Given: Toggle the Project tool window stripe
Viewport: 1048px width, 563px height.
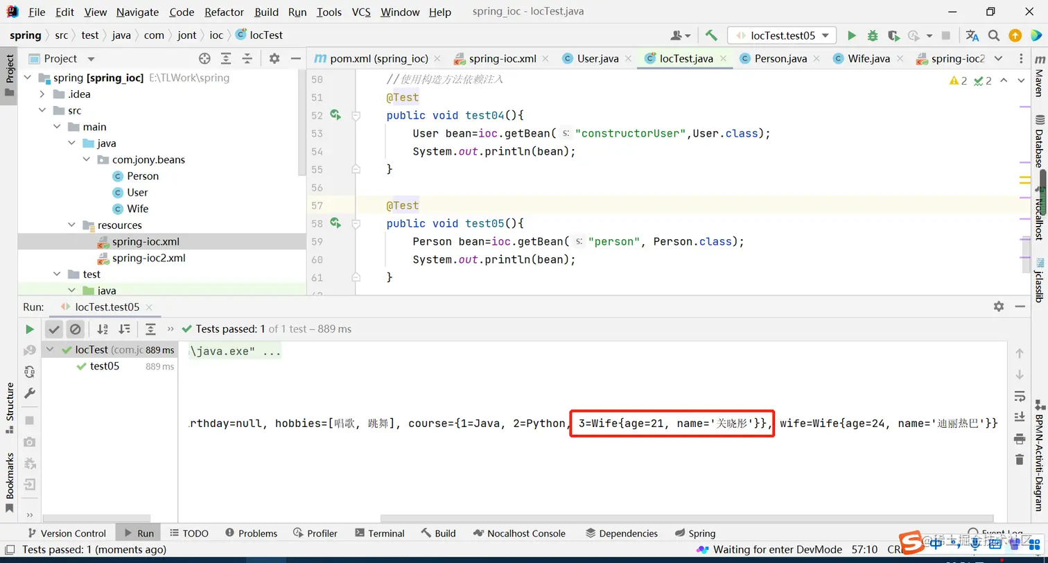Looking at the screenshot, I should [10, 76].
